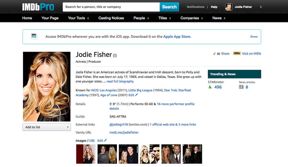
Task: Click the Images edit pencil icon
Action: [x=105, y=140]
